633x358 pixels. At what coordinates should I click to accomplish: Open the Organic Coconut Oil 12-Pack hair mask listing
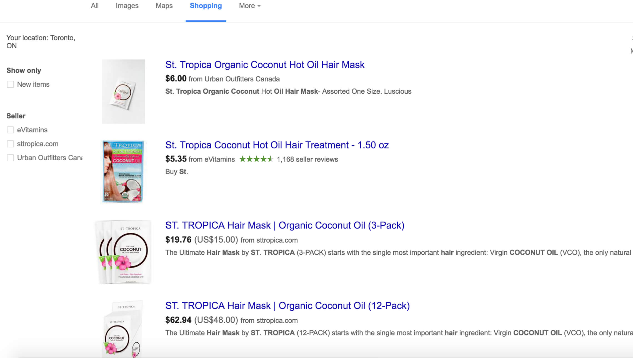point(287,305)
